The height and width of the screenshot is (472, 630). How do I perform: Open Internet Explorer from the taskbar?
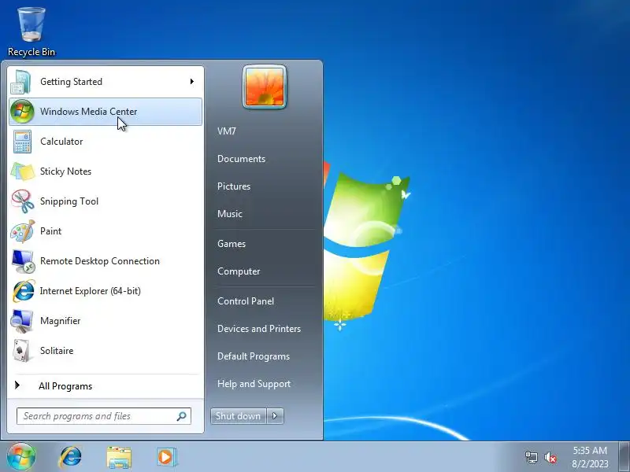tap(70, 457)
